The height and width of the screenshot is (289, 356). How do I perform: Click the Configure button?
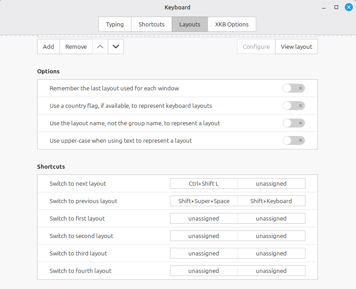click(256, 47)
